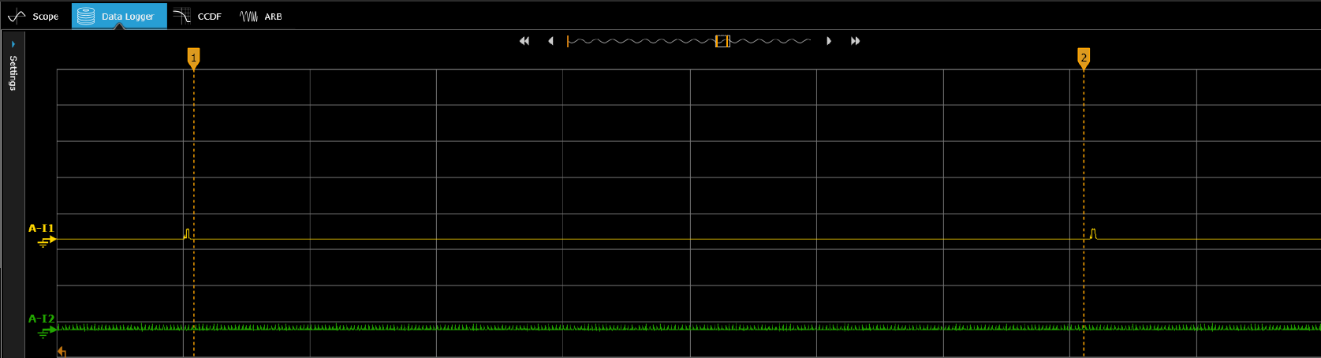Select measurement marker 2 flag
Image resolution: width=1321 pixels, height=358 pixels.
[1084, 58]
